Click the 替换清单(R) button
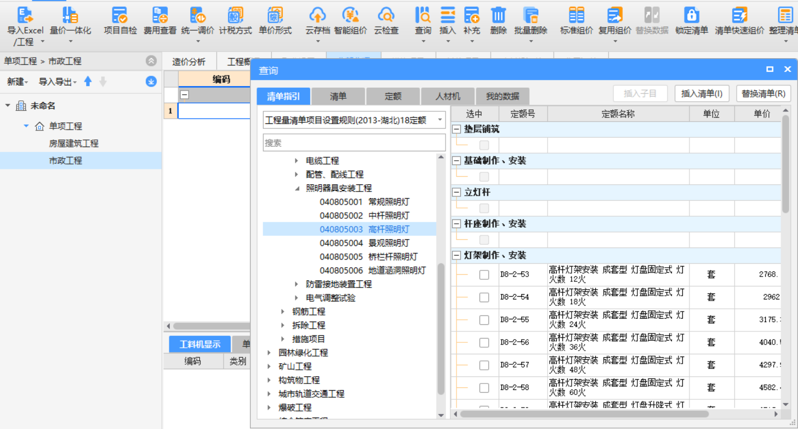Screen dimensions: 798x429 (x=763, y=94)
